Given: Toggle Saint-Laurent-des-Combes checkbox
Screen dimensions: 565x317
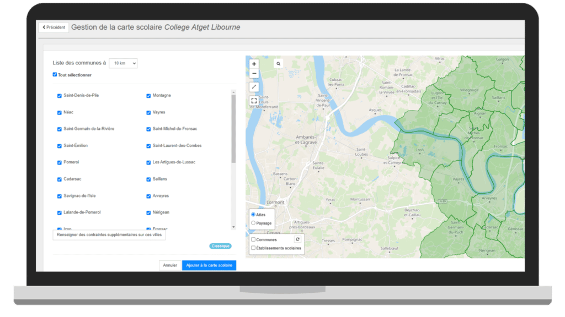Looking at the screenshot, I should pos(148,146).
